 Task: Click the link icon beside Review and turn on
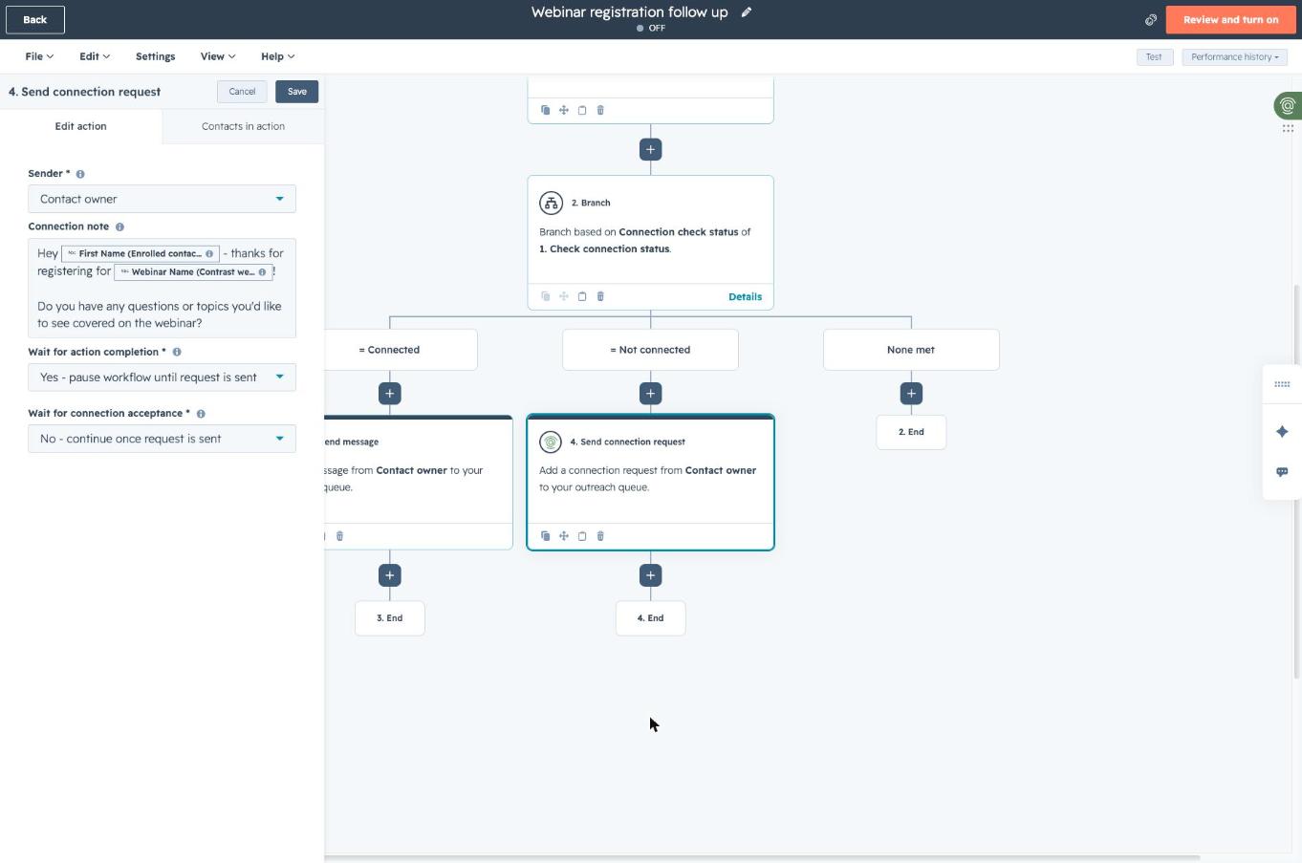pyautogui.click(x=1151, y=19)
